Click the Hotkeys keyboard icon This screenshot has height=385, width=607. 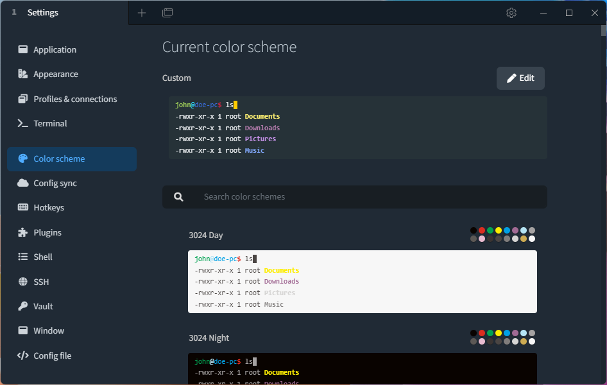[x=23, y=207]
